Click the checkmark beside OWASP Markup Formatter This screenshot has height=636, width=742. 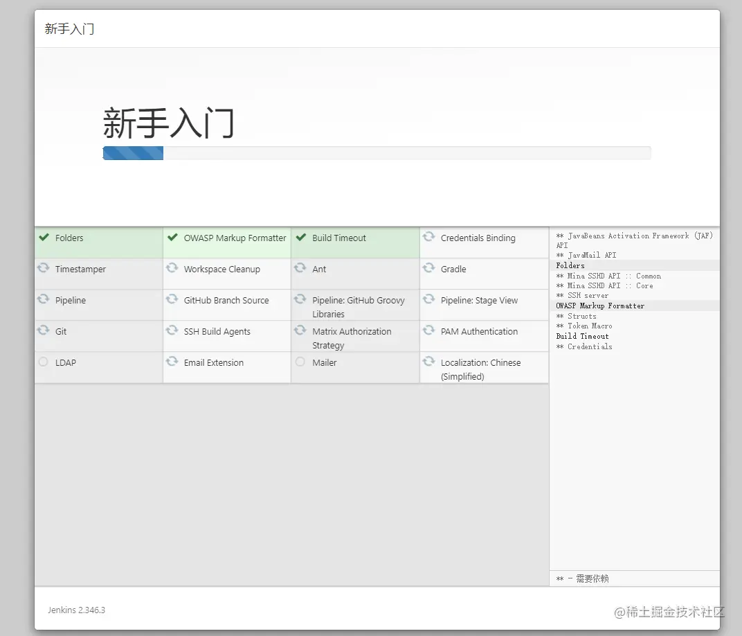click(173, 237)
